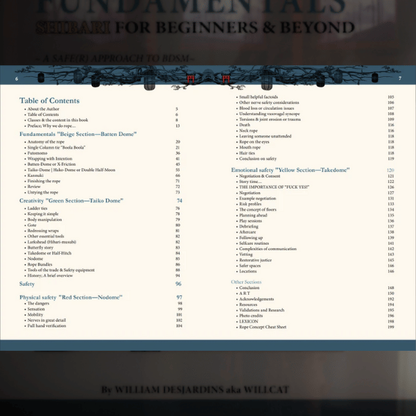The image size is (416, 416).
Task: Open the "Rope Concept Cheat Sheet" entry
Action: (262, 327)
